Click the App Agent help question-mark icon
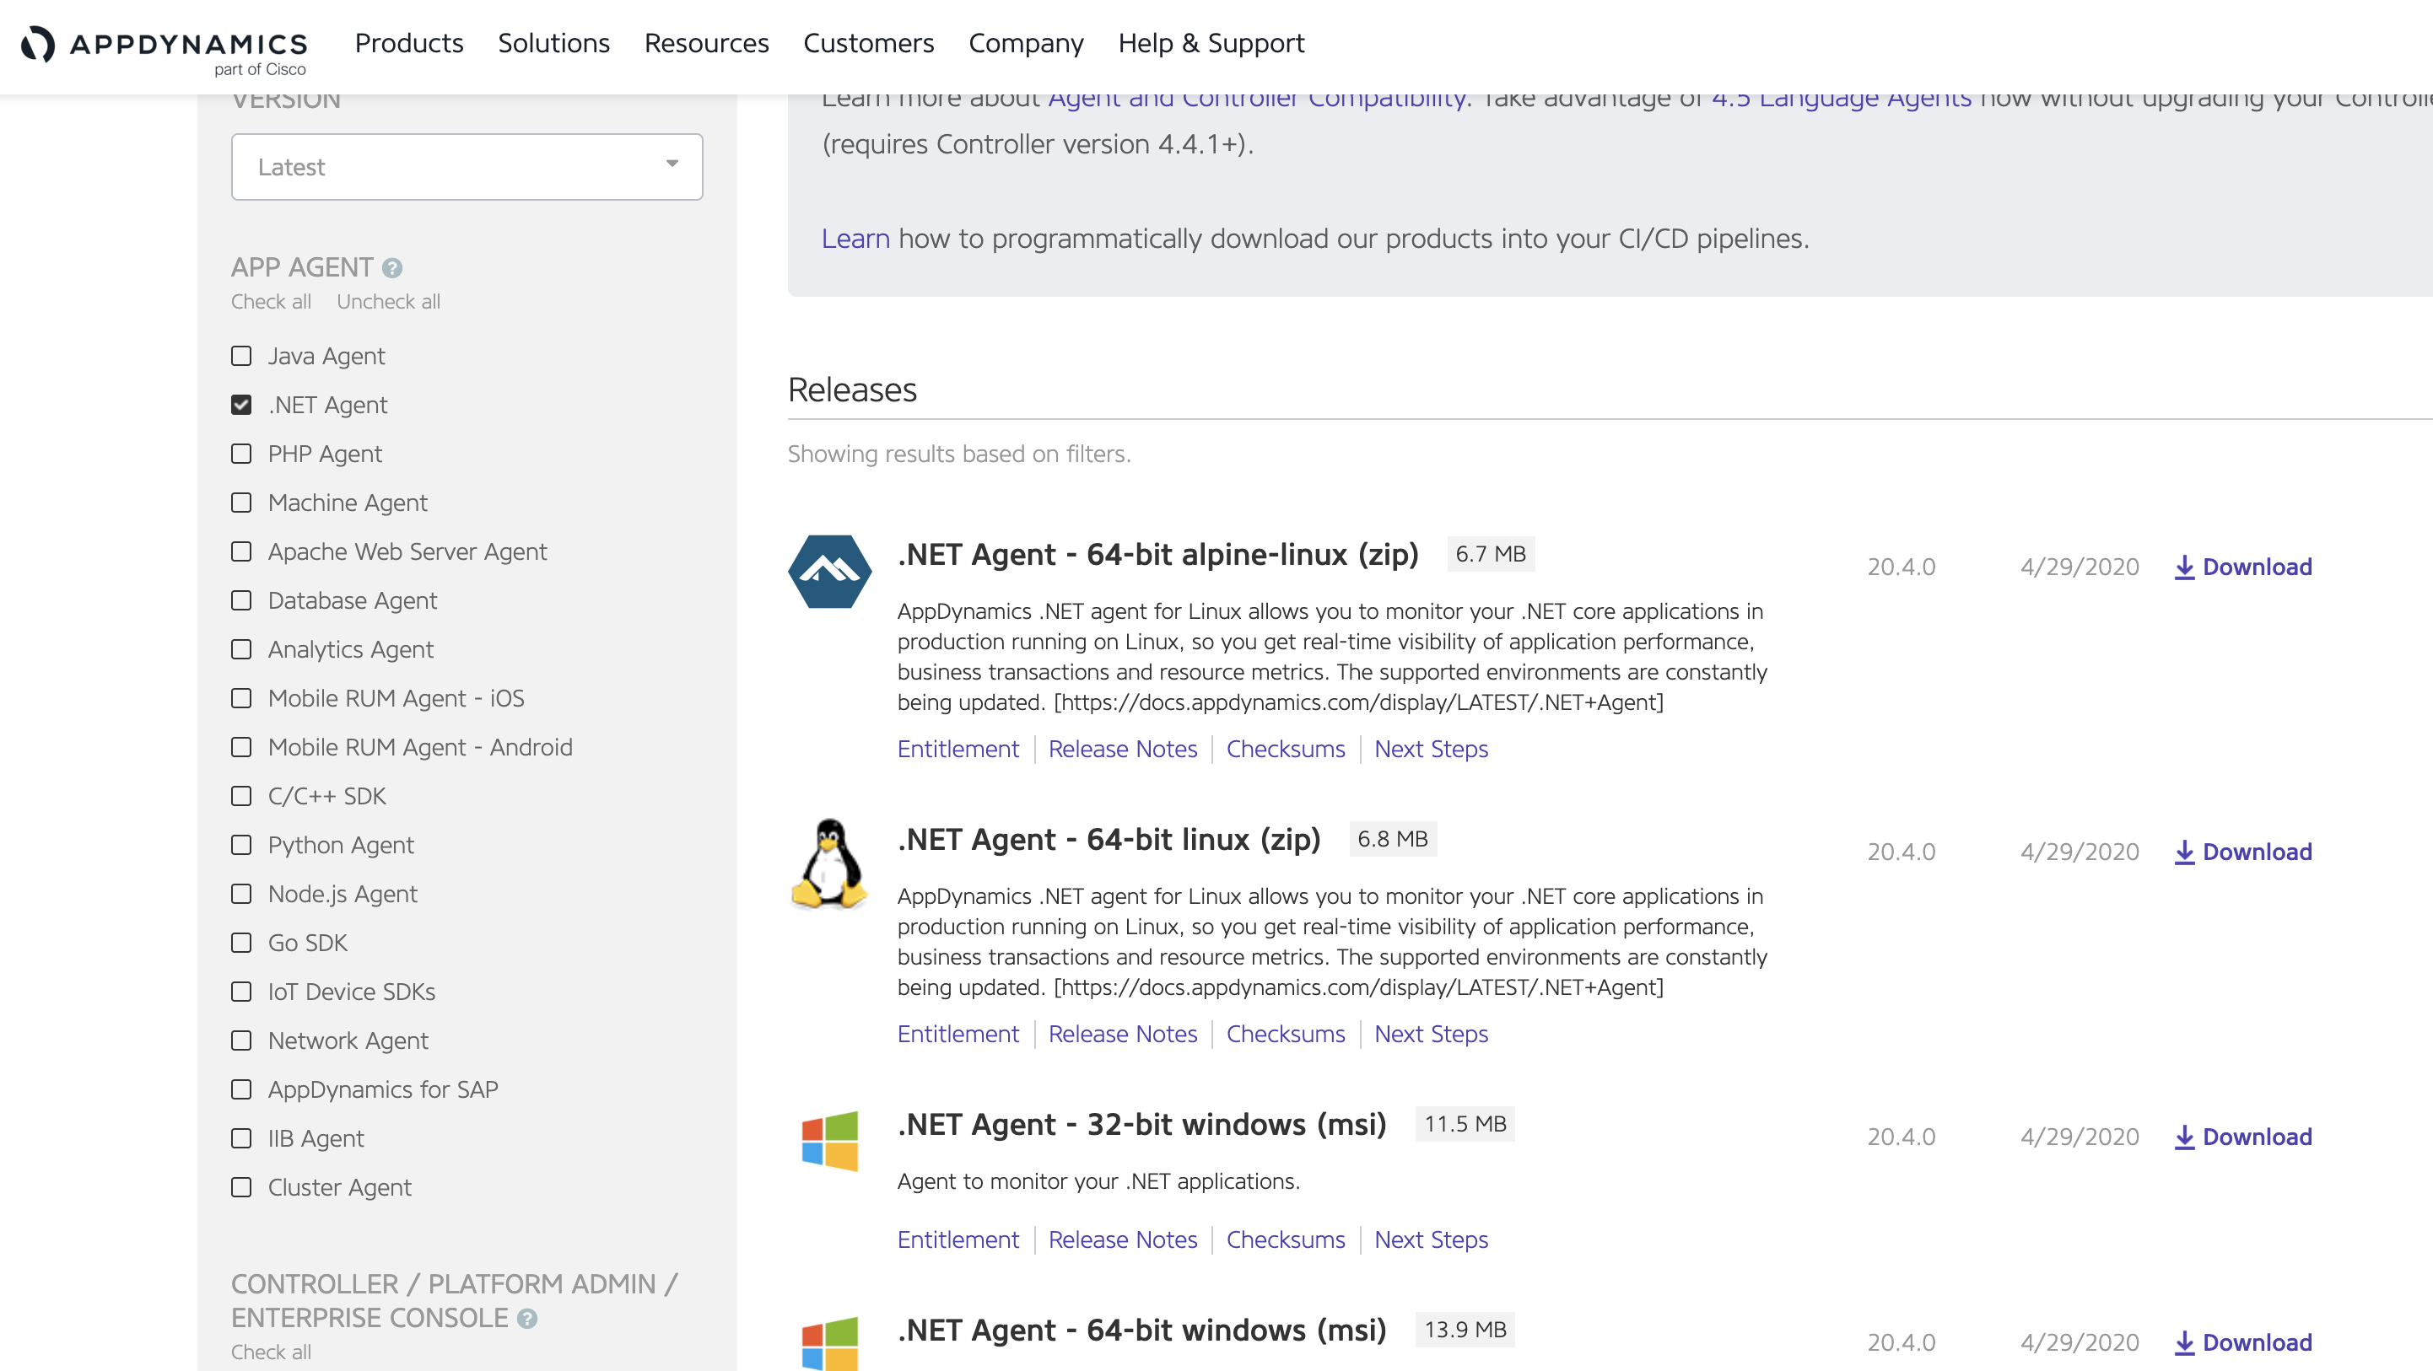Image resolution: width=2433 pixels, height=1371 pixels. 392,268
